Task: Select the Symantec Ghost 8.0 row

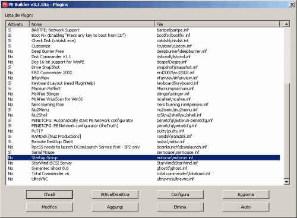Action: [x=144, y=168]
